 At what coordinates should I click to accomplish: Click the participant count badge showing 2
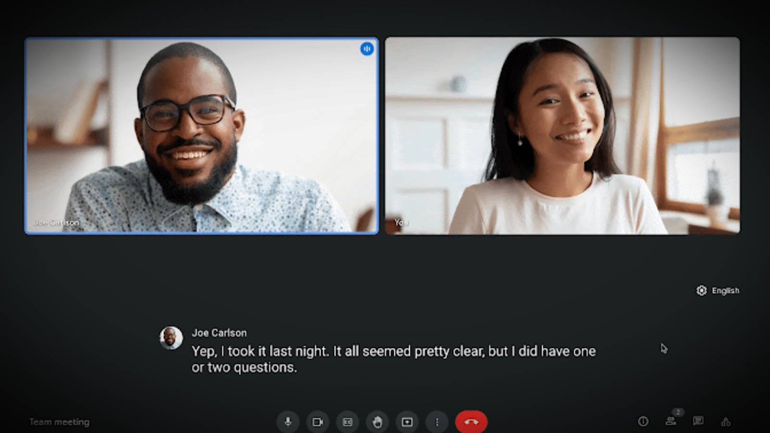pyautogui.click(x=678, y=412)
